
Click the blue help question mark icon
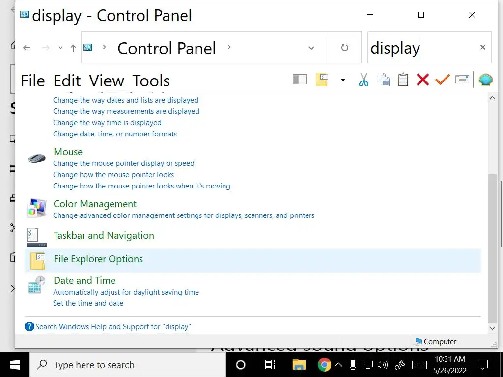click(29, 326)
